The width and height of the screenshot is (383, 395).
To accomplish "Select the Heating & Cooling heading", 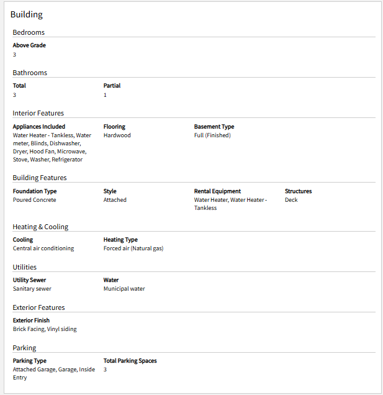I will pos(40,227).
